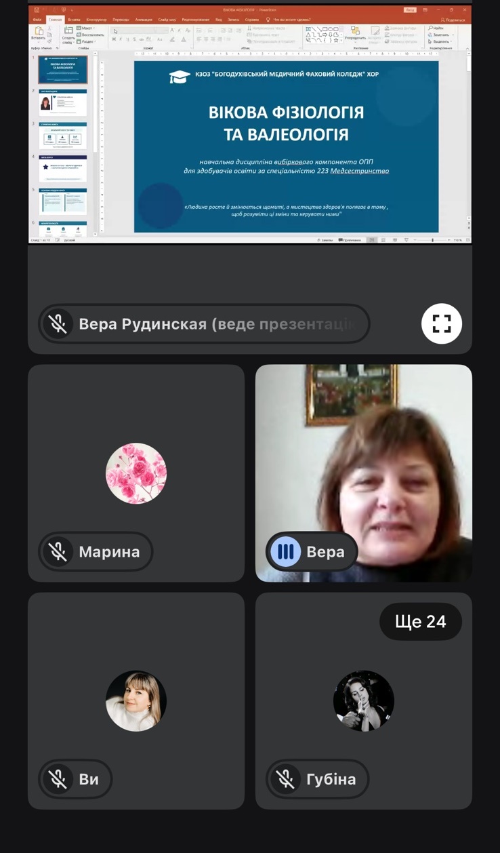This screenshot has height=853, width=500.
Task: Open the Раздел dropdown
Action: click(87, 41)
